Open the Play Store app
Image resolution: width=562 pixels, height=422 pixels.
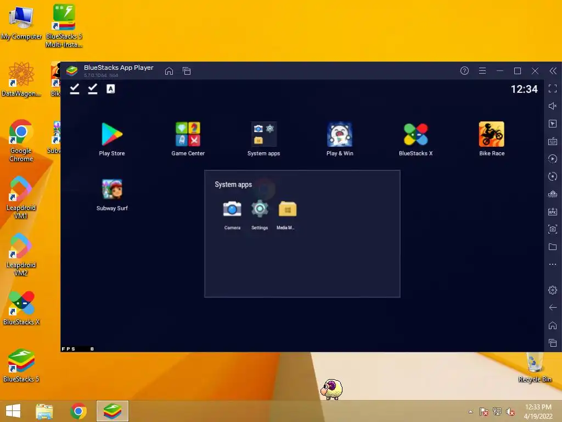[x=112, y=135]
